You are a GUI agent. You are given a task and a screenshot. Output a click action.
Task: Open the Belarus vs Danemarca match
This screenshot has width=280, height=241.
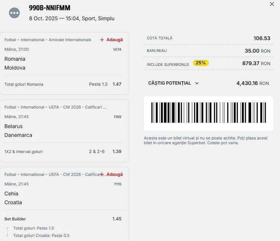point(18,131)
